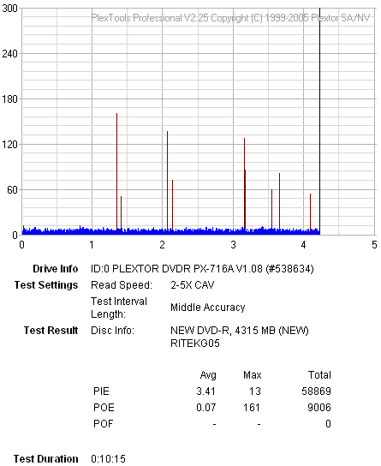
Task: Select the Drive Info heading
Action: pyautogui.click(x=56, y=269)
